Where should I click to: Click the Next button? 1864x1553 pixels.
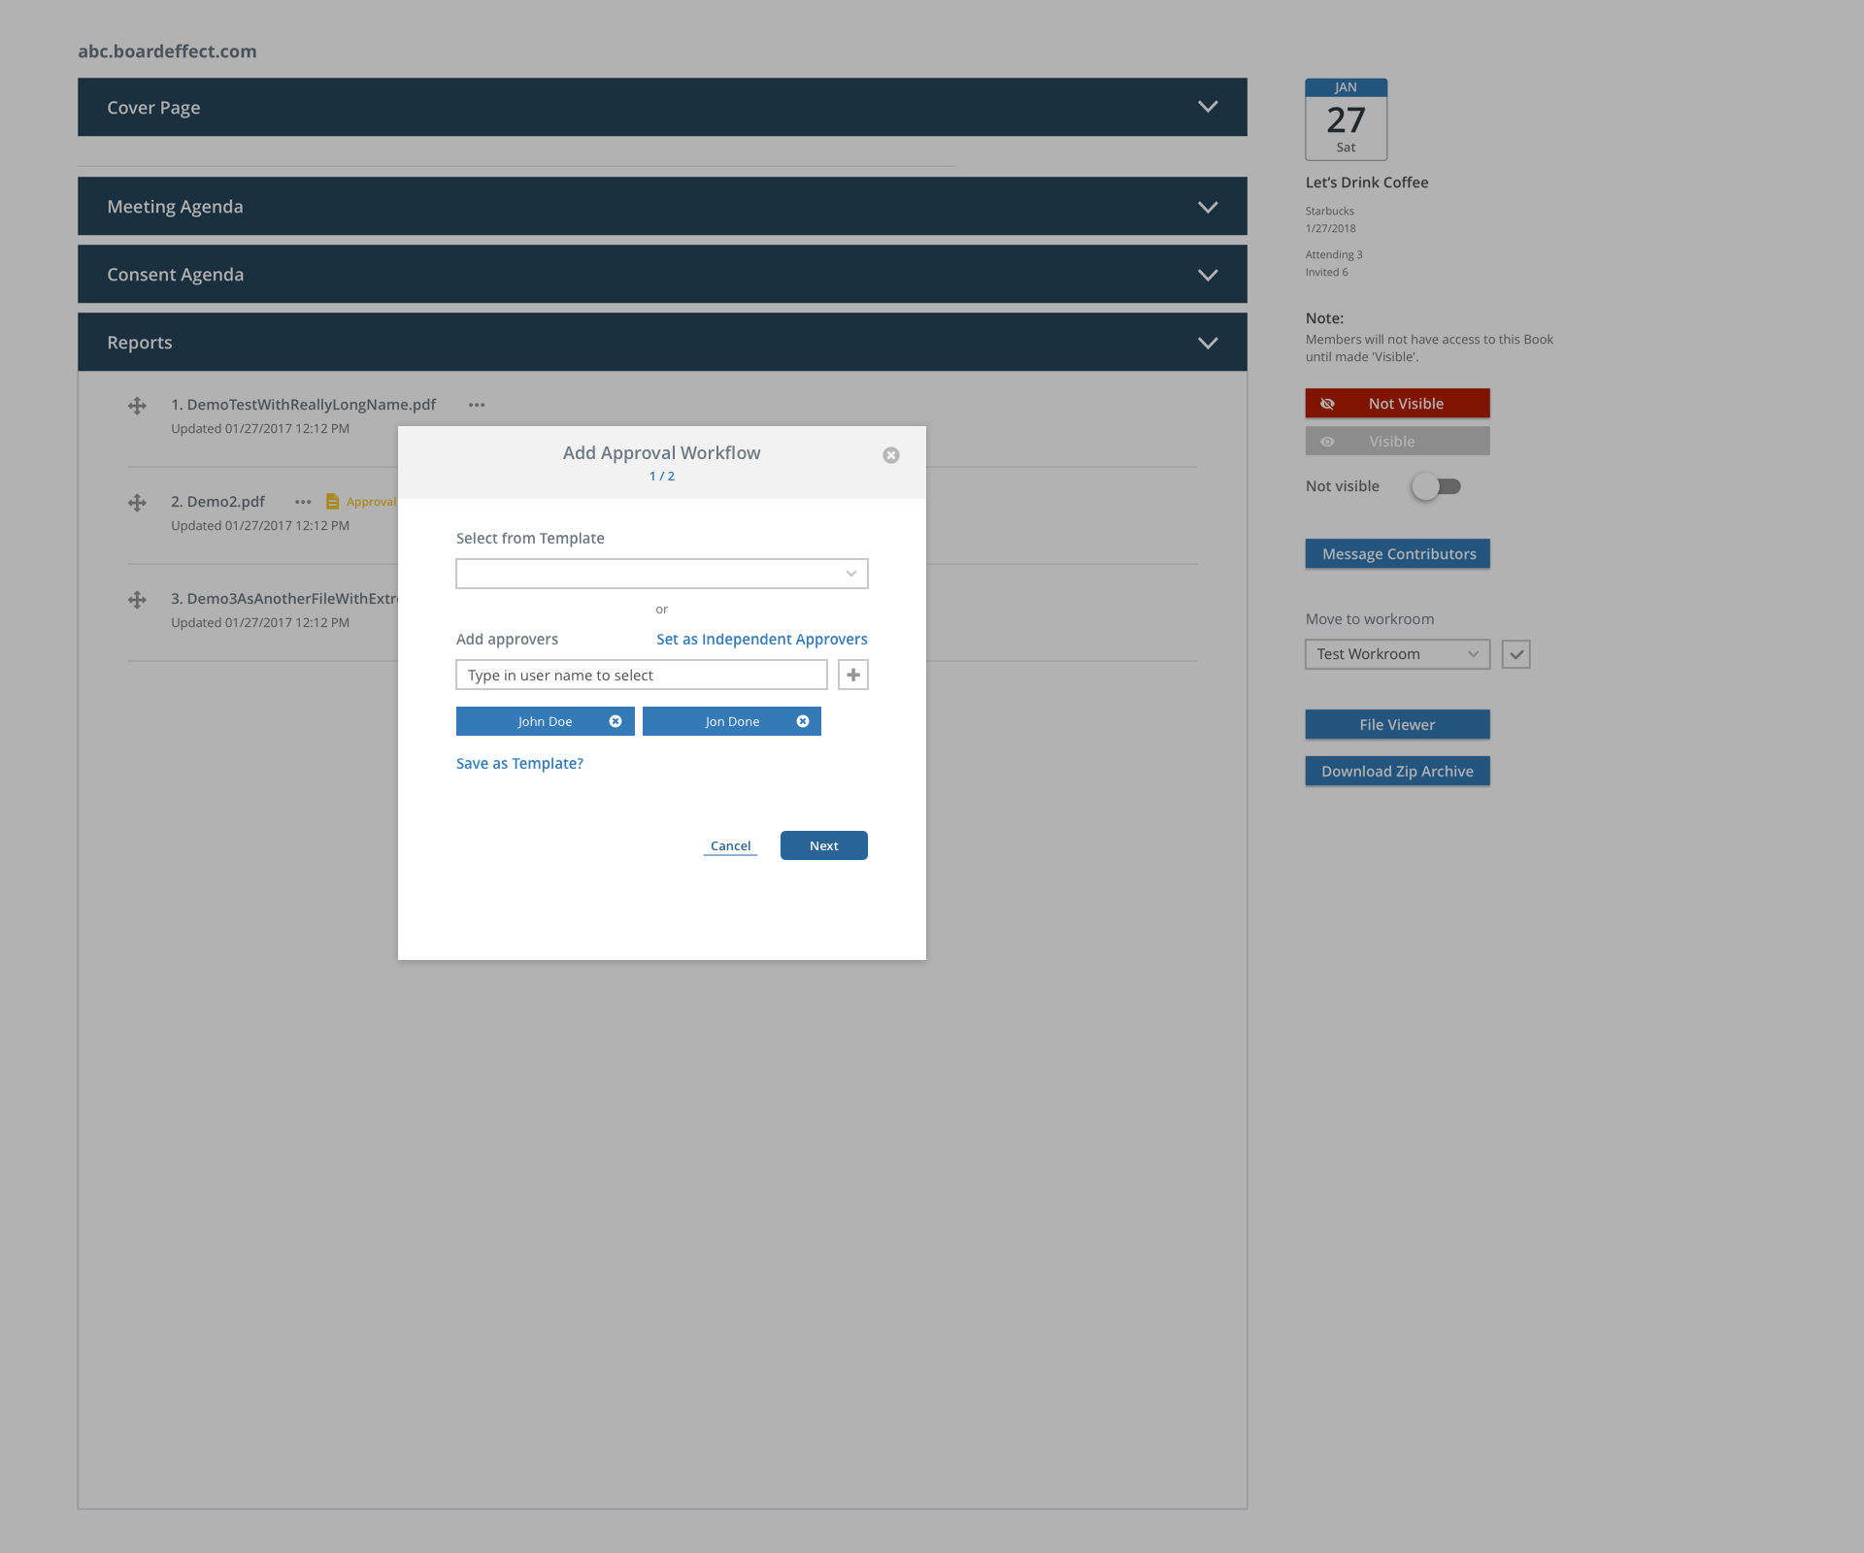click(x=823, y=845)
